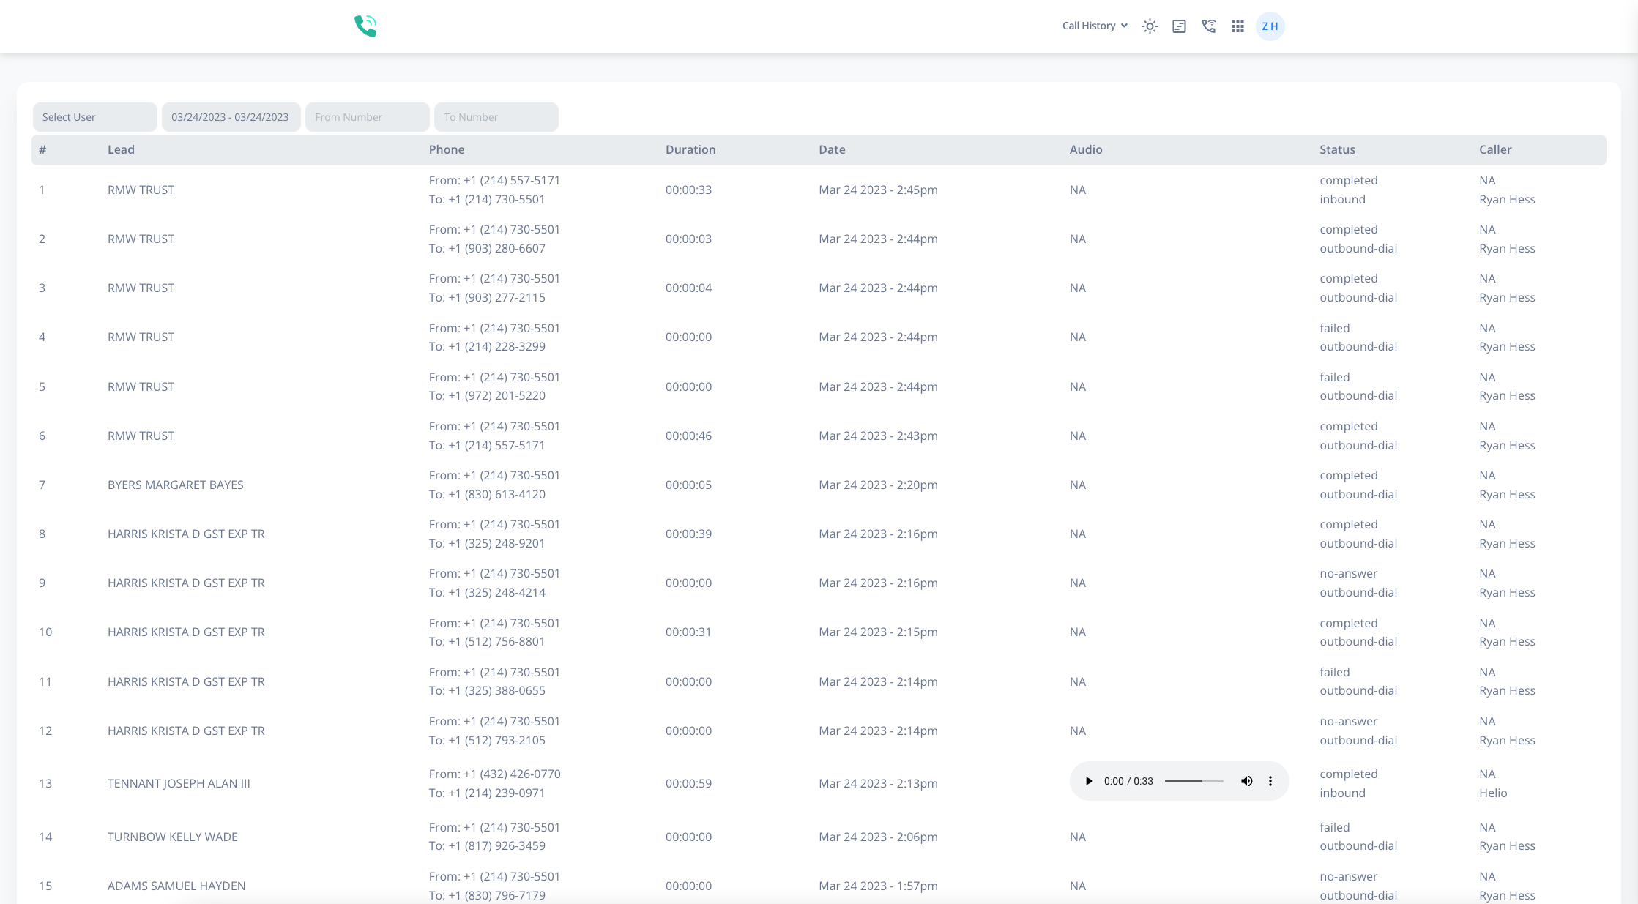Play the recording for TENNANT JOSEPH ALAN III
This screenshot has width=1638, height=904.
pos(1089,781)
